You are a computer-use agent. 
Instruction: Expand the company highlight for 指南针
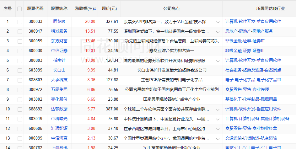click(x=218, y=61)
